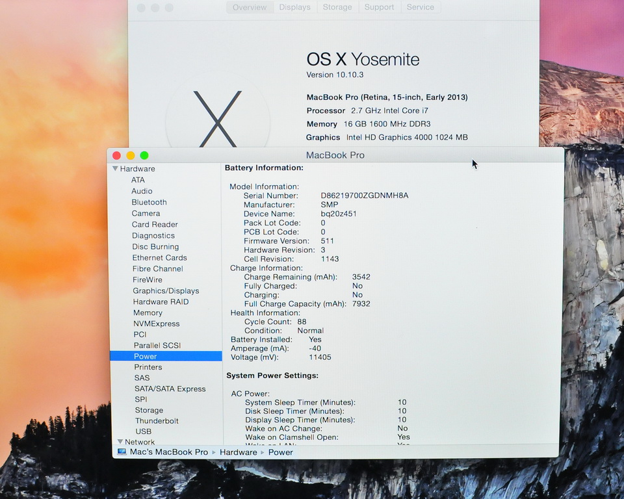
Task: Click Memory 16 GB 1600 MHz line
Action: click(369, 124)
